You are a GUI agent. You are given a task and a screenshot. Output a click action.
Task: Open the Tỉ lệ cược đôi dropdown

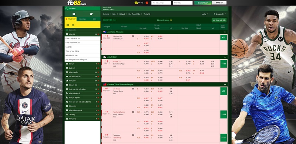(x=220, y=14)
